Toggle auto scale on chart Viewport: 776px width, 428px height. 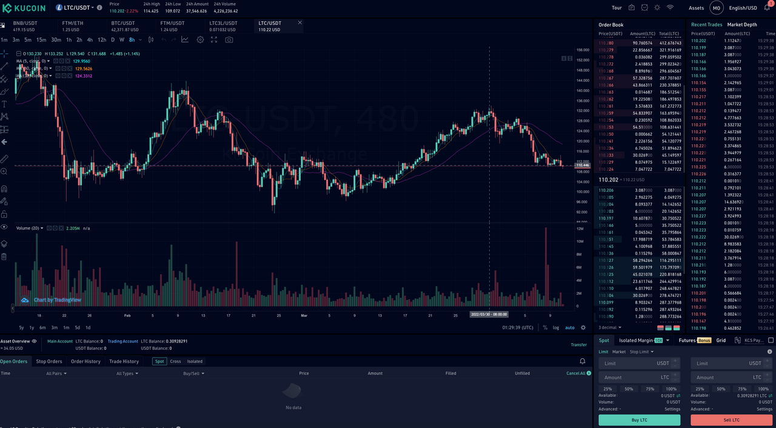coord(570,327)
